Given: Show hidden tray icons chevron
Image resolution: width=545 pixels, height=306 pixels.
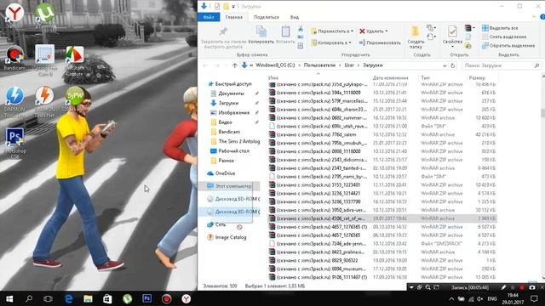Looking at the screenshot, I should click(451, 298).
